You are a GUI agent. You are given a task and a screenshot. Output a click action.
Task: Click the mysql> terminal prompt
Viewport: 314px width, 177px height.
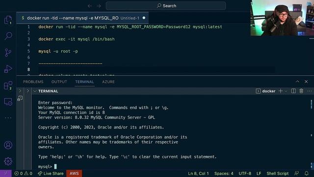[x=45, y=167]
